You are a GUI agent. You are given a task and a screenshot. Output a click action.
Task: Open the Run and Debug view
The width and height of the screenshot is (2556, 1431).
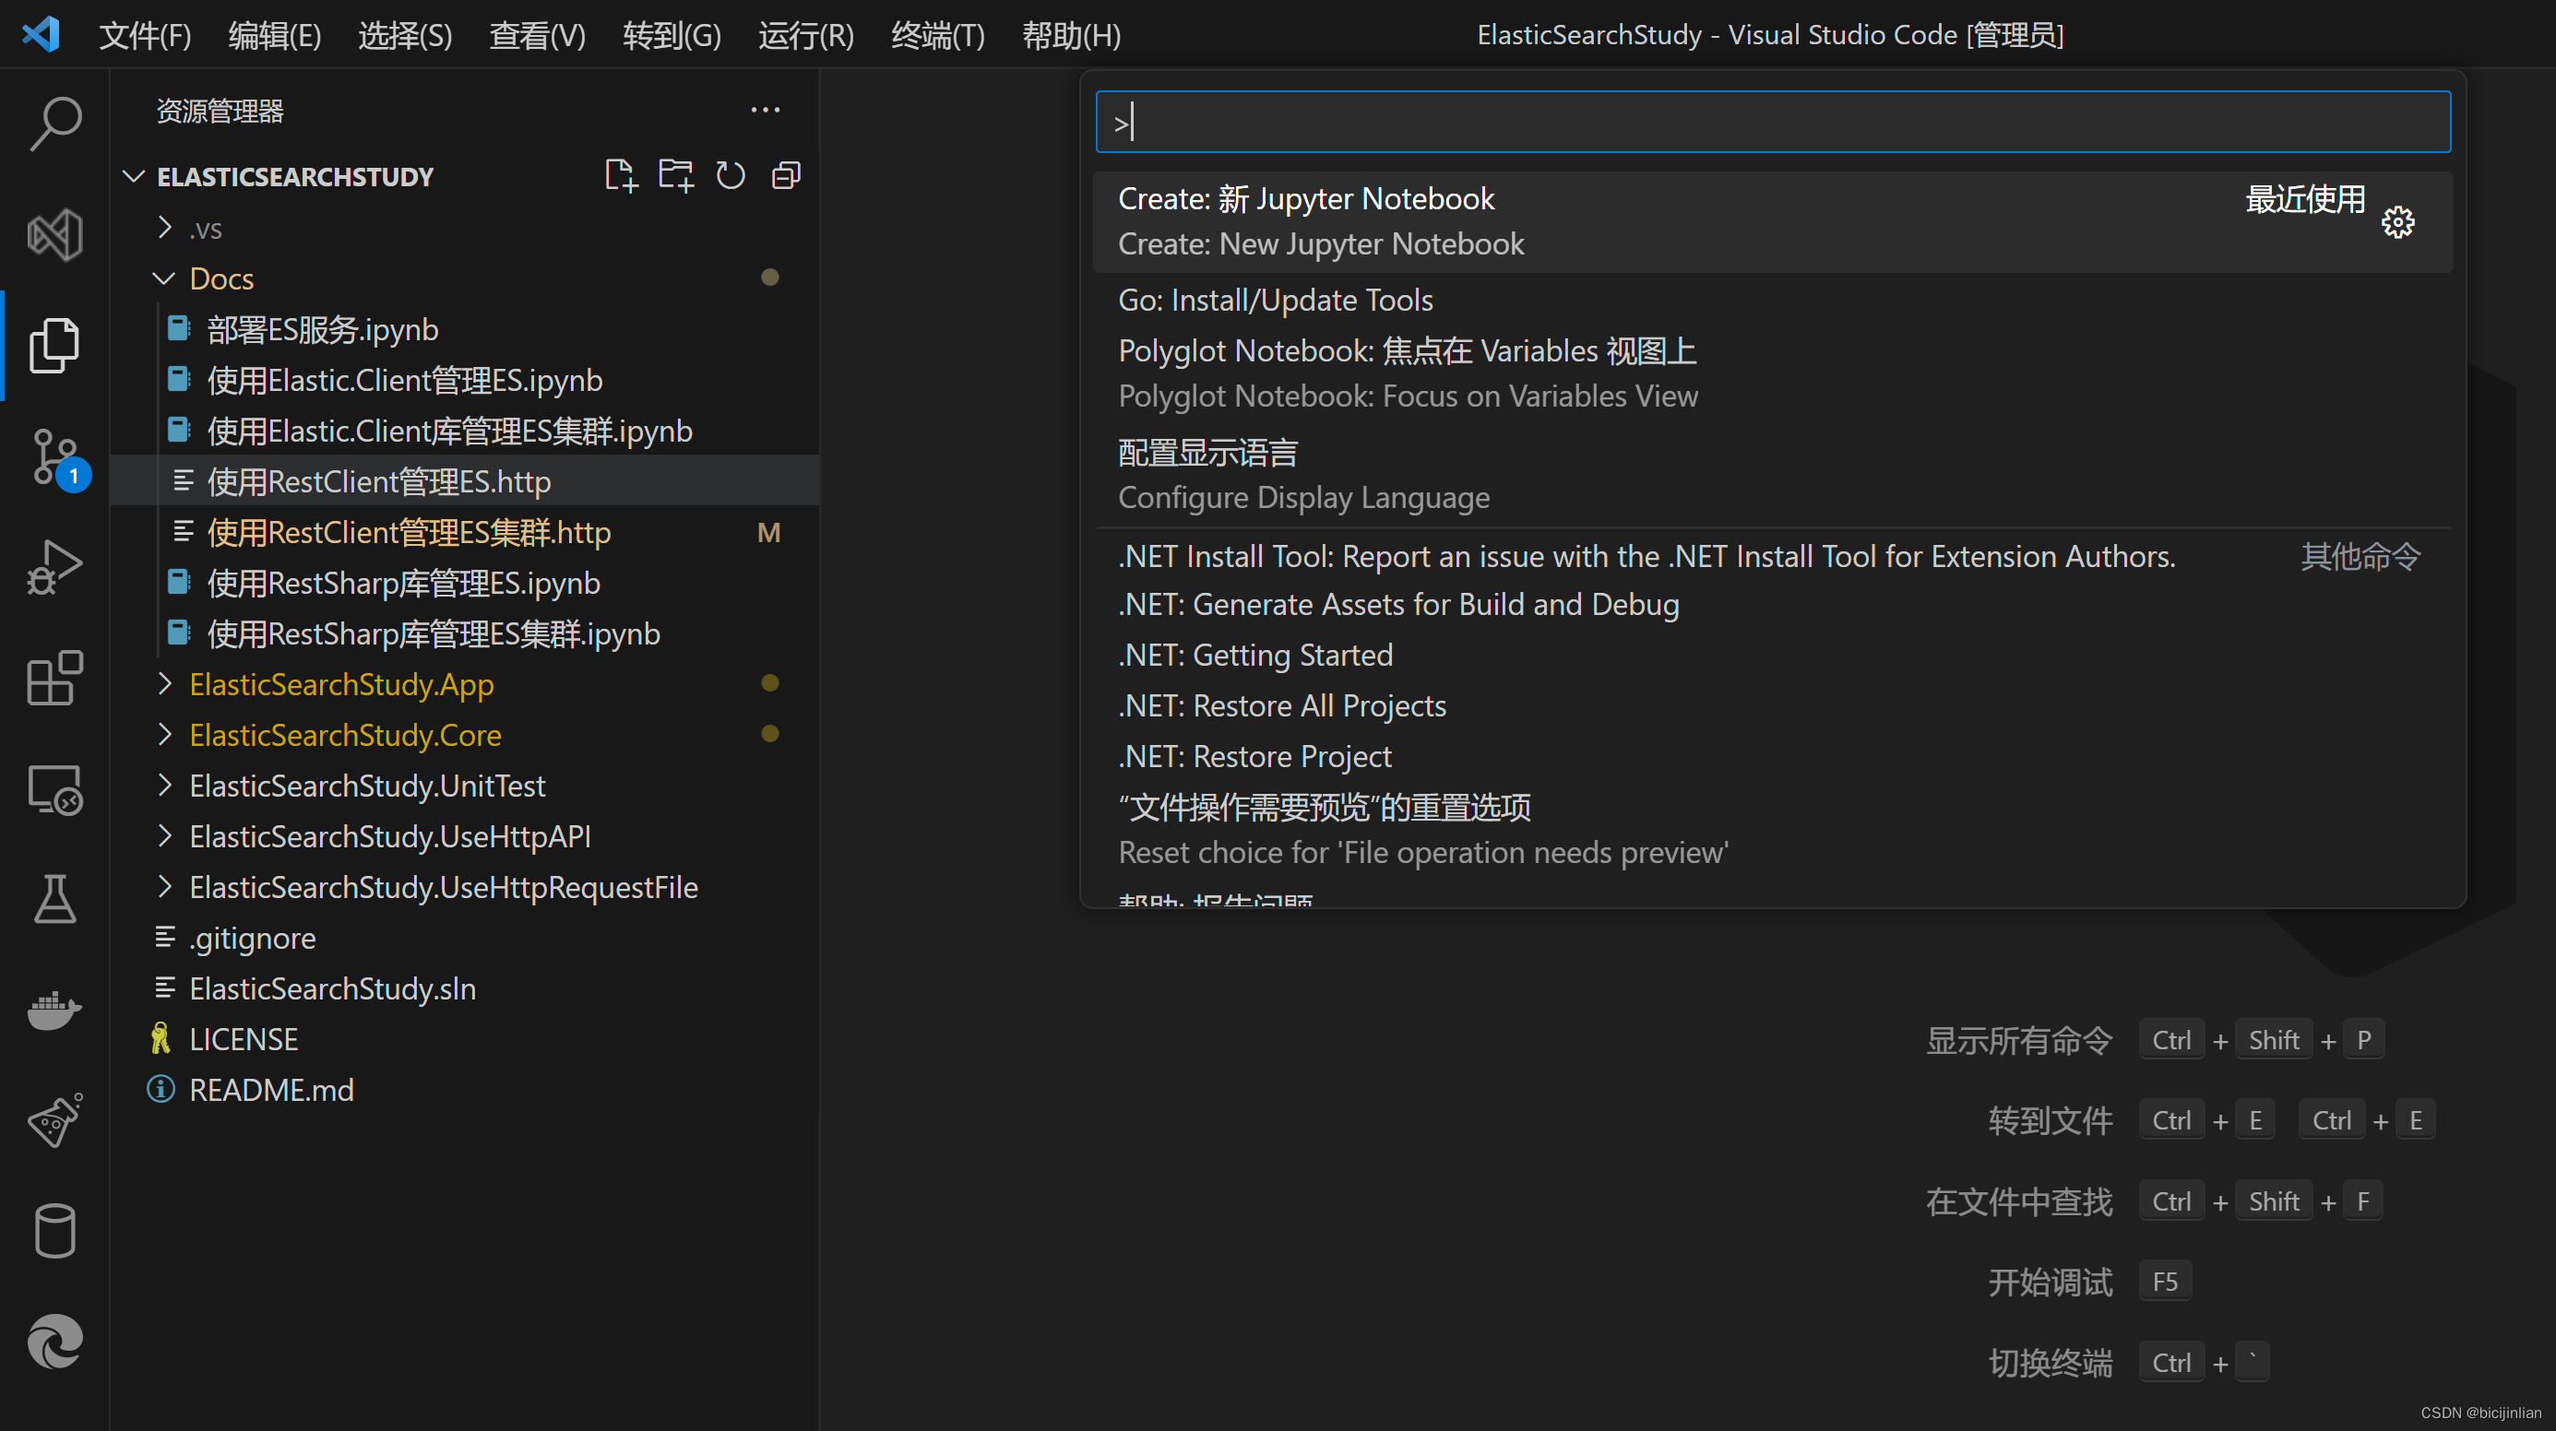point(54,567)
